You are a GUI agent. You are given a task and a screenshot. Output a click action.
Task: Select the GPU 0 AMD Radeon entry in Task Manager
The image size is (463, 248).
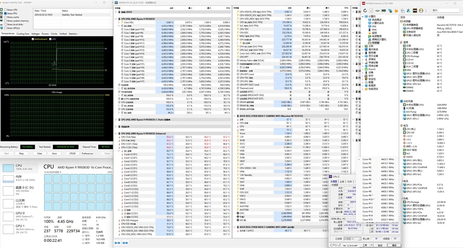(20, 216)
